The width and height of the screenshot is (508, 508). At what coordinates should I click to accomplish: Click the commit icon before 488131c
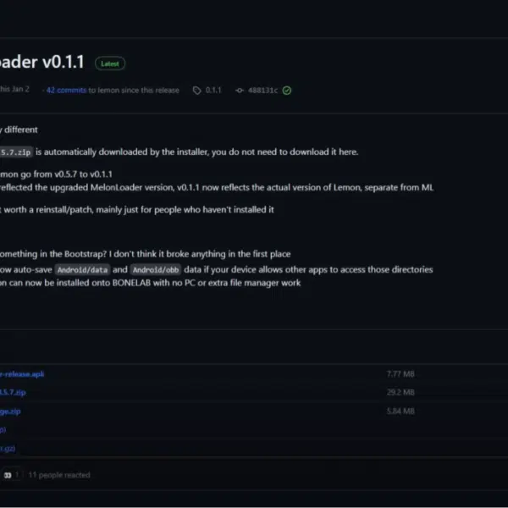pyautogui.click(x=240, y=91)
